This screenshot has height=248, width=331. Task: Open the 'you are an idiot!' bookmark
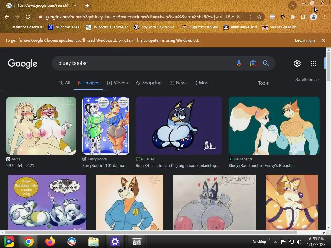(x=280, y=27)
